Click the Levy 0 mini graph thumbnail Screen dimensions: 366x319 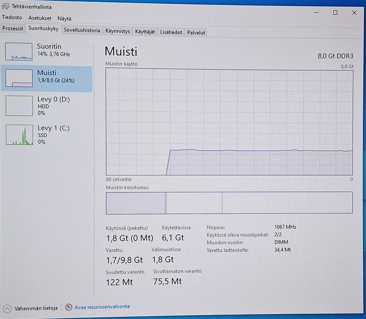19,106
